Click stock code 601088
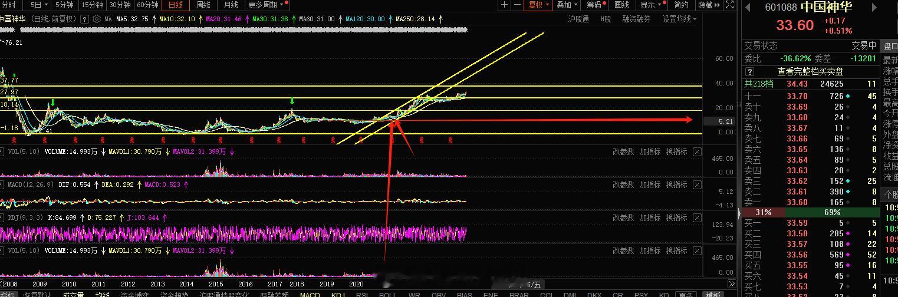This screenshot has width=898, height=297. (x=781, y=8)
